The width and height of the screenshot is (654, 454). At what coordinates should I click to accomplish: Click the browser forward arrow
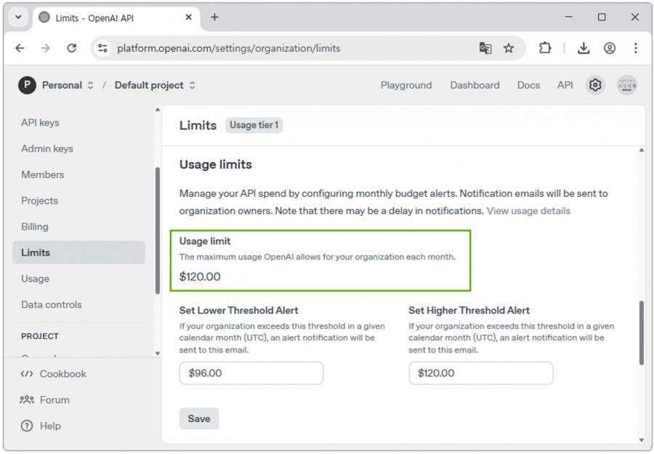(x=46, y=49)
